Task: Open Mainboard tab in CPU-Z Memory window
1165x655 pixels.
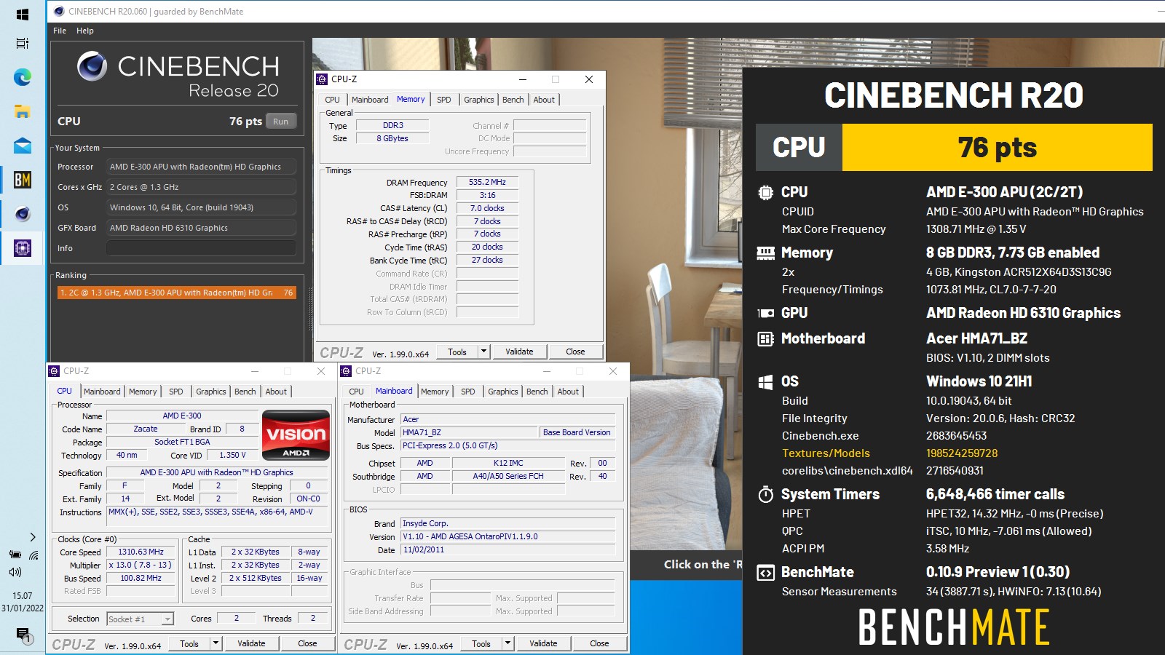Action: point(370,100)
